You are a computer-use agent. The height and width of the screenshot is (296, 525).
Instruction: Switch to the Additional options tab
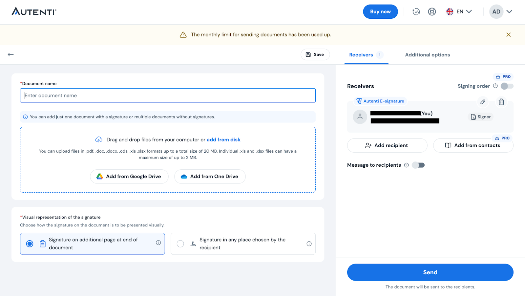coord(427,55)
